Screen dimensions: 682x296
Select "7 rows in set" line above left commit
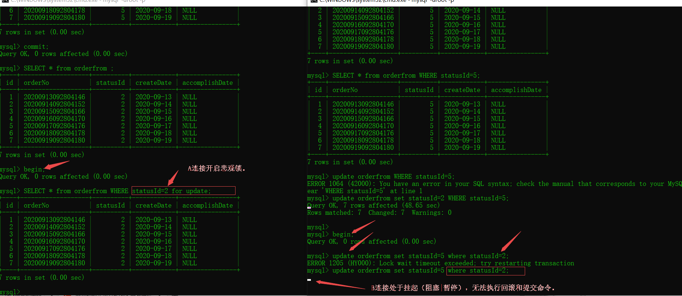point(42,32)
